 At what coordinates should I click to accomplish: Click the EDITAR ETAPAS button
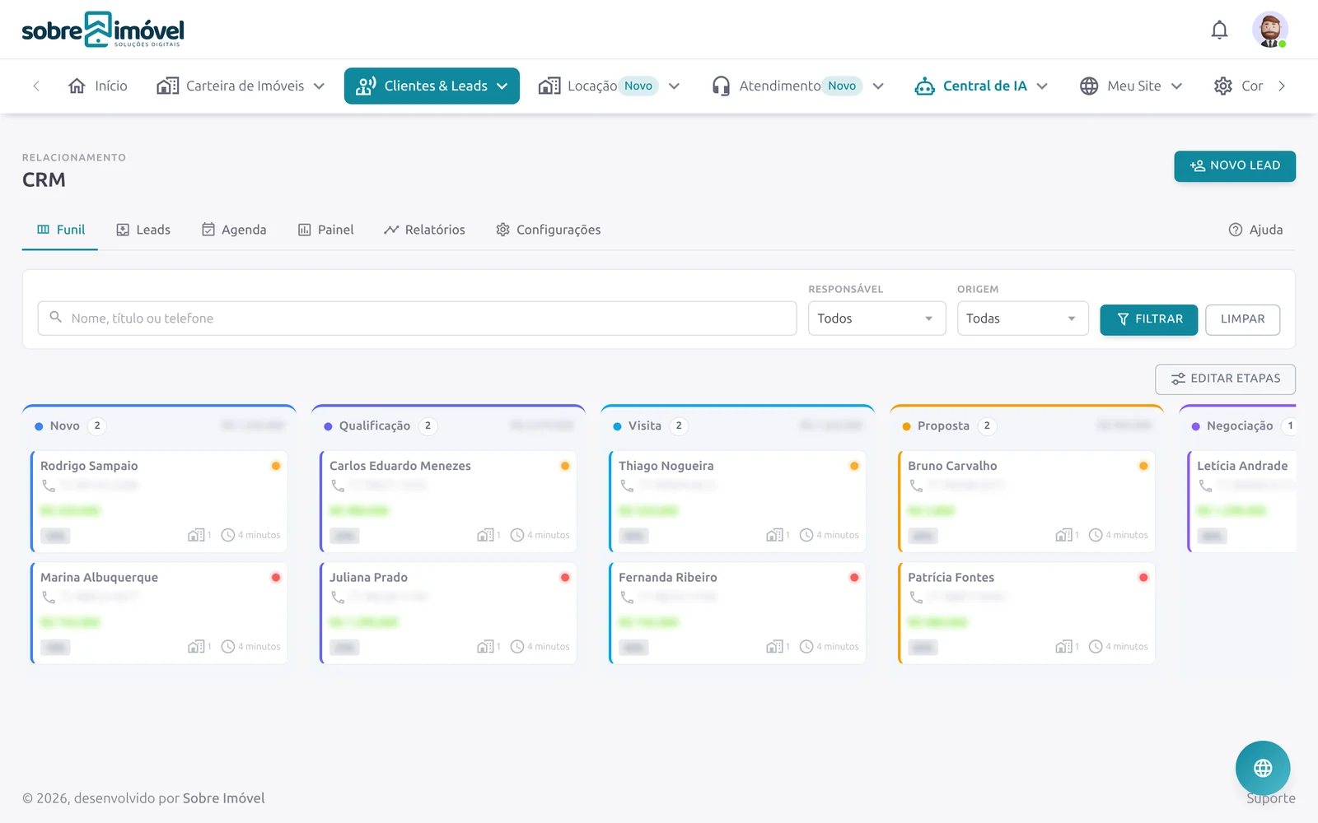(1225, 379)
